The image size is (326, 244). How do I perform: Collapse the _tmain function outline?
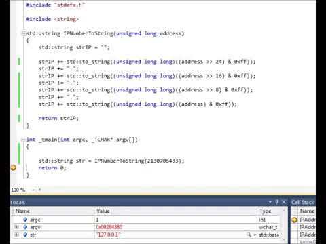pyautogui.click(x=23, y=140)
